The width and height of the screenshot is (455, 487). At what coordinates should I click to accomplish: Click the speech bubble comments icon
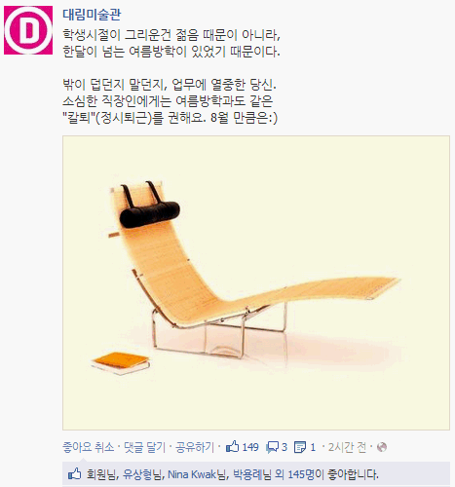coord(272,447)
